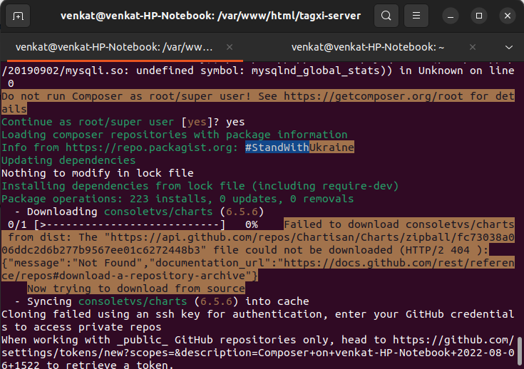The height and width of the screenshot is (369, 524).
Task: Click the new tab icon
Action: pos(19,16)
